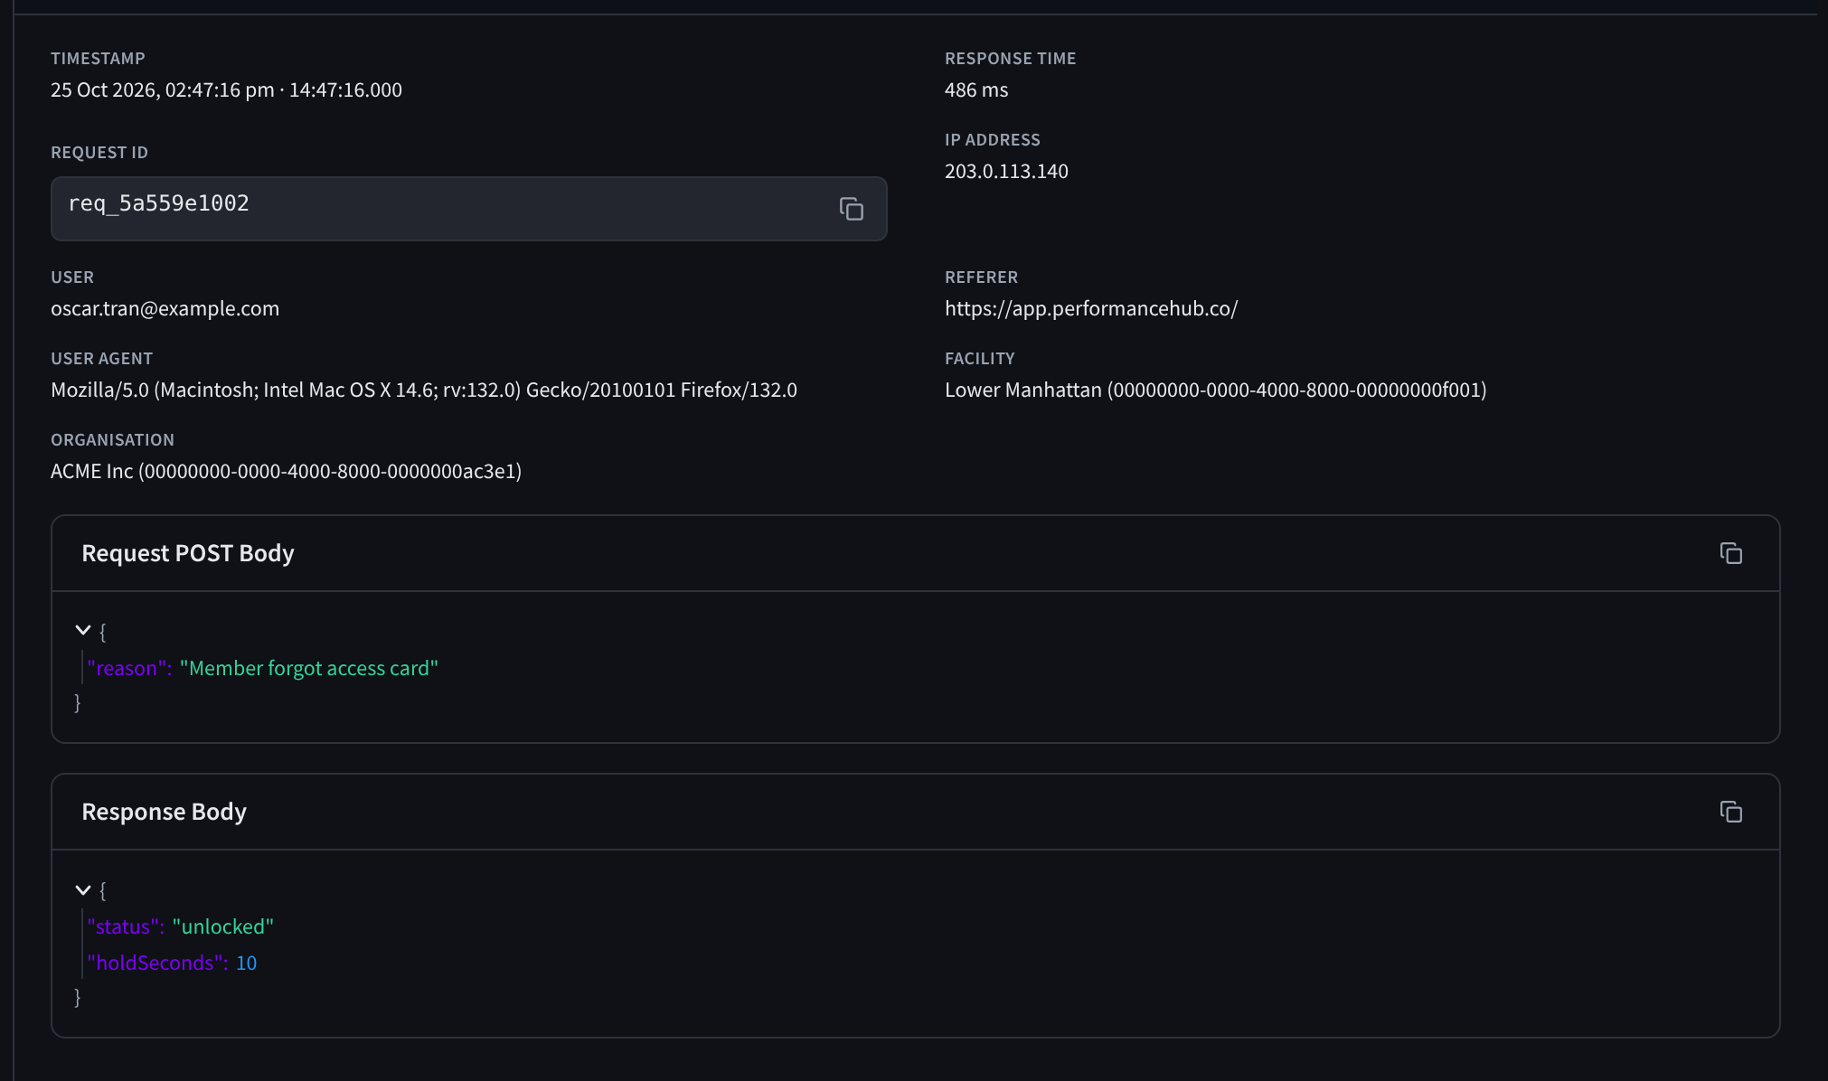Viewport: 1828px width, 1081px height.
Task: Click the IP address 203.0.113.140
Action: (x=1006, y=171)
